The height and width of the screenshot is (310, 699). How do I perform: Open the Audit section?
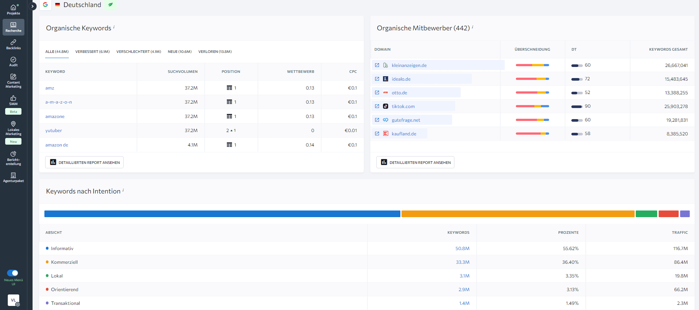pyautogui.click(x=13, y=62)
